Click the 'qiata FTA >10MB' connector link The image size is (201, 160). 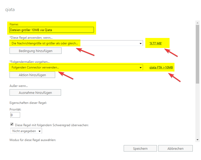(x=161, y=67)
